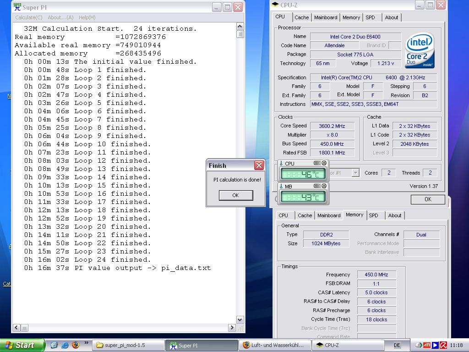Screen dimensions: 469x352
Task: Open the SPD tab in lower CPU-Z window
Action: tap(373, 215)
